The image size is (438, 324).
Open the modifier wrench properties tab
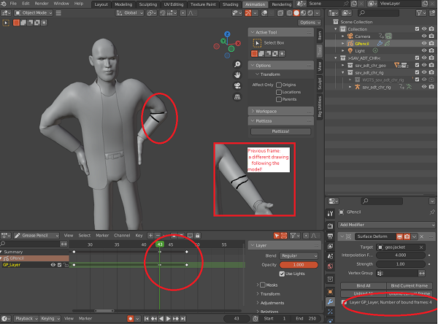330,301
